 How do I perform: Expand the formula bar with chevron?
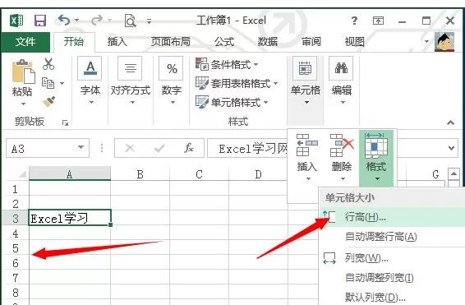pyautogui.click(x=451, y=148)
